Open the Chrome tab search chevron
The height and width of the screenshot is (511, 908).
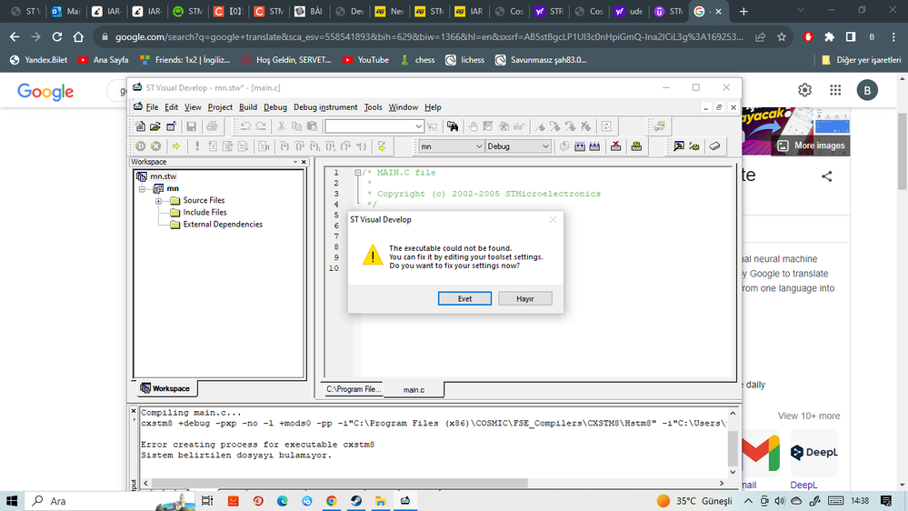pos(801,10)
